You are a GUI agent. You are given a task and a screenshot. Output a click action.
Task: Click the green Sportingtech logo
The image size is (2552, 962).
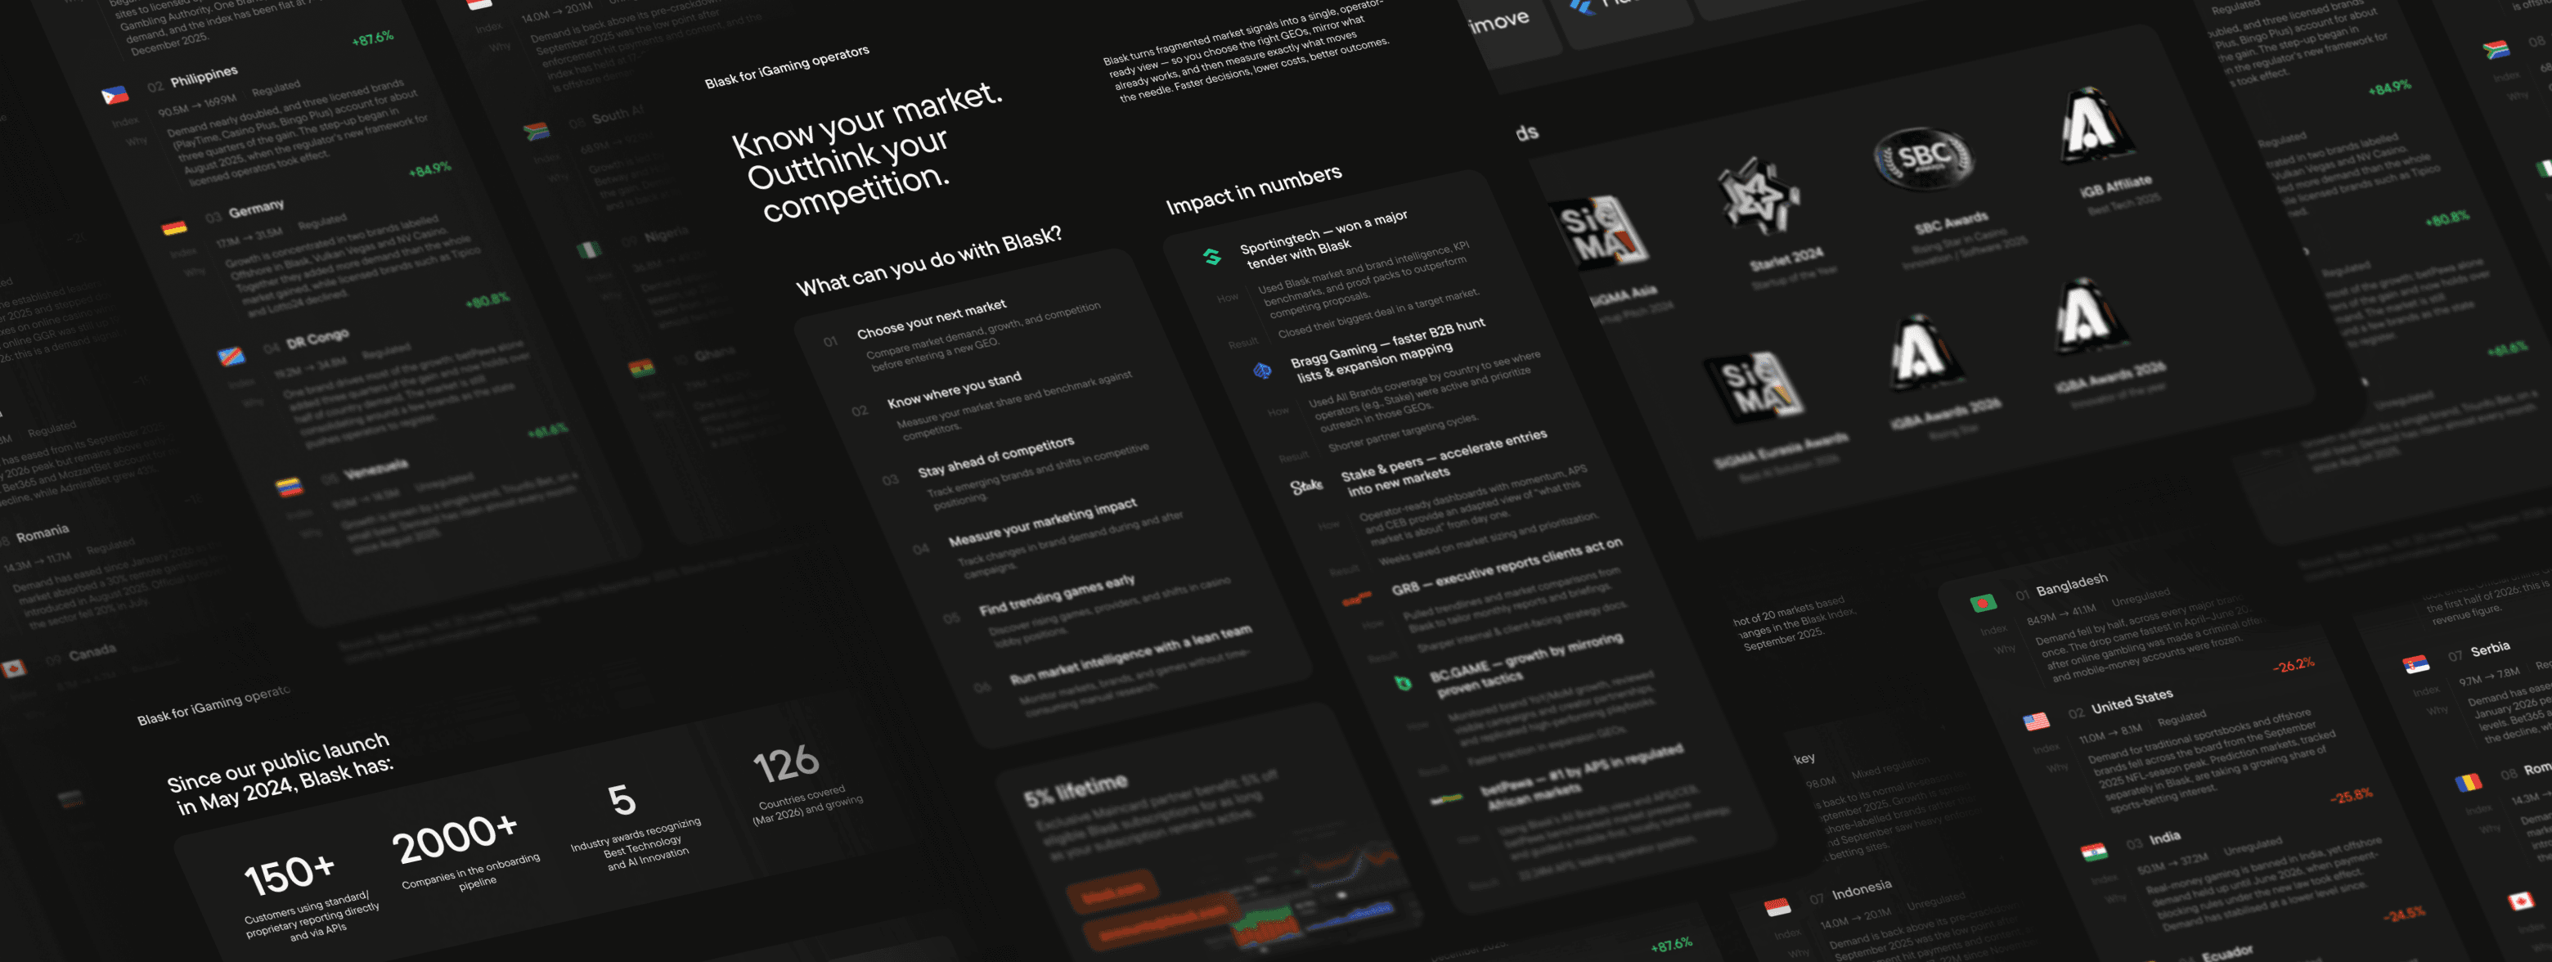point(1211,257)
